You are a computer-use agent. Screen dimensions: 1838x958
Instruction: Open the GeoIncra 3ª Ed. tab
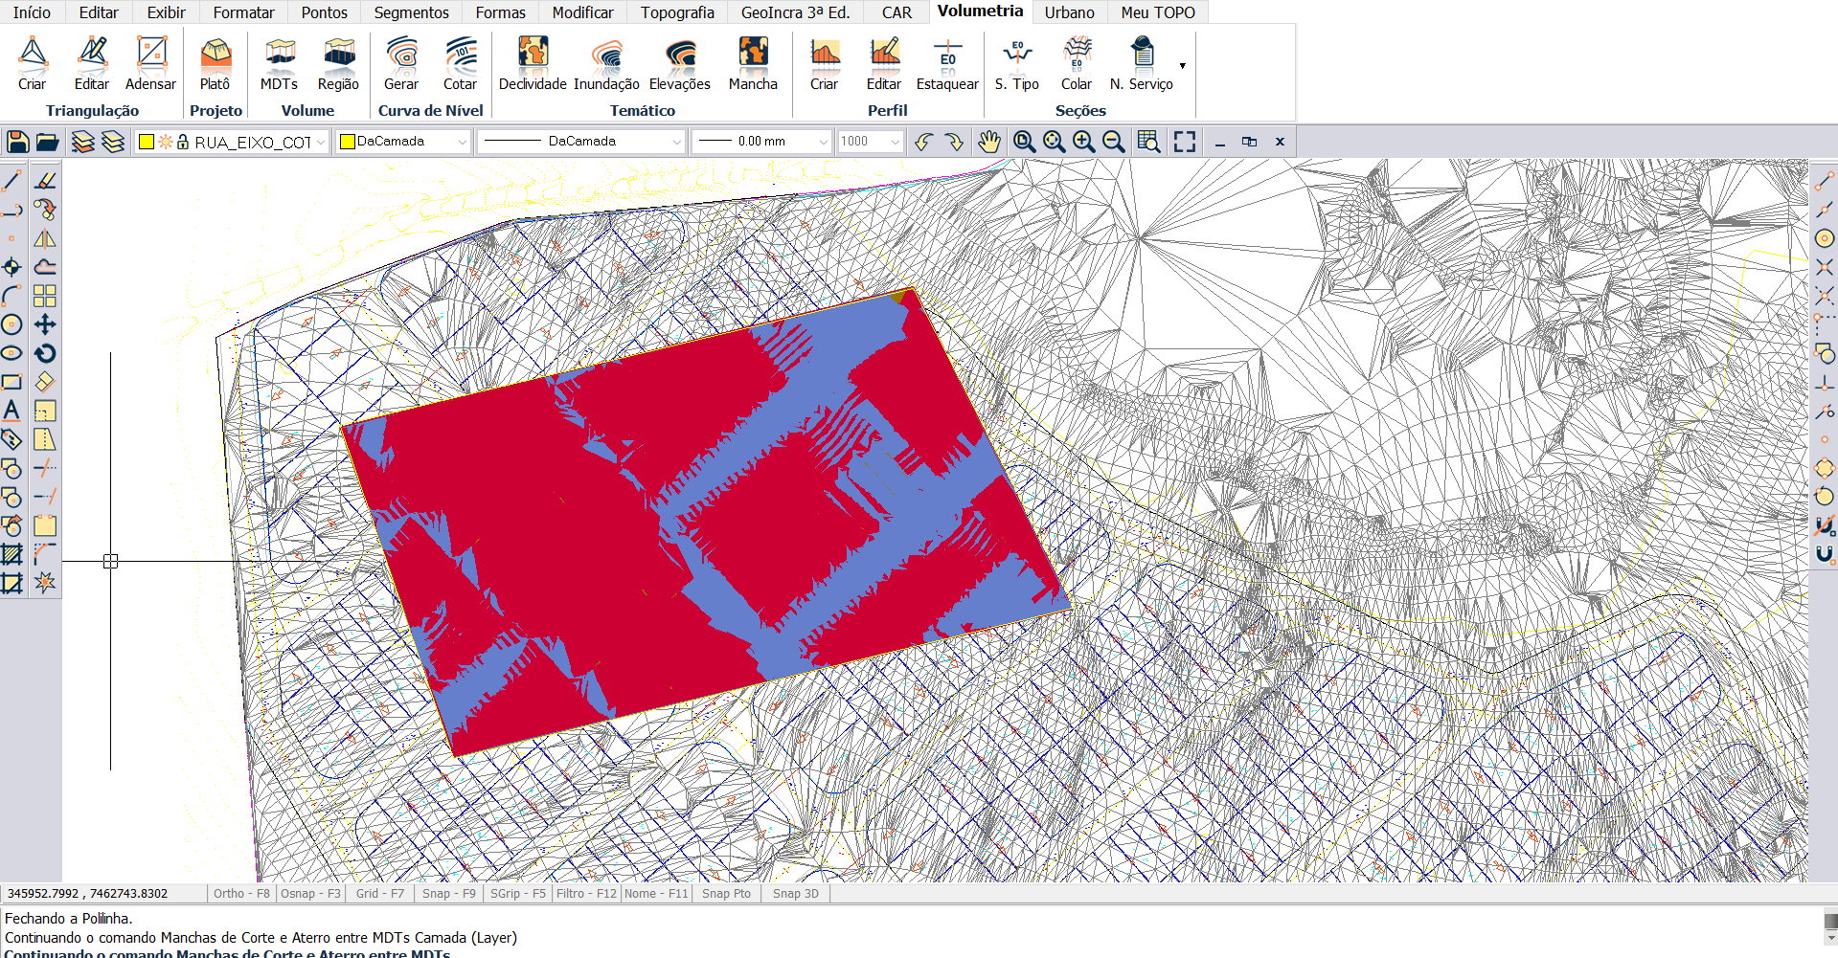(x=795, y=12)
